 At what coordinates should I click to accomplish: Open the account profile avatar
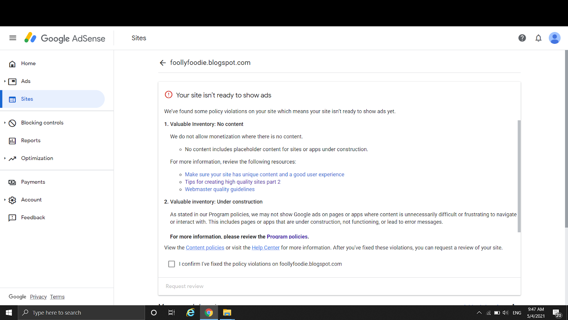coord(555,38)
